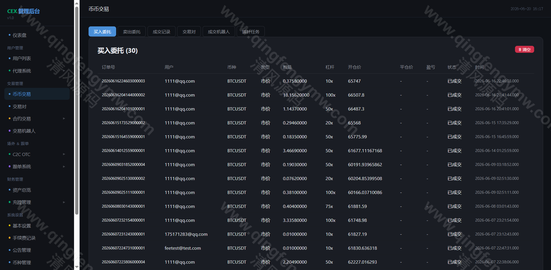
Task: Open 资产总览 in the sidebar
Action: 37,190
